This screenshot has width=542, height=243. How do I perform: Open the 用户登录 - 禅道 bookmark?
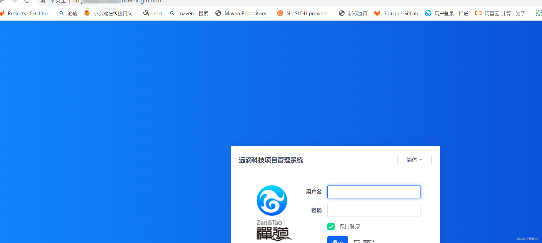click(x=447, y=13)
